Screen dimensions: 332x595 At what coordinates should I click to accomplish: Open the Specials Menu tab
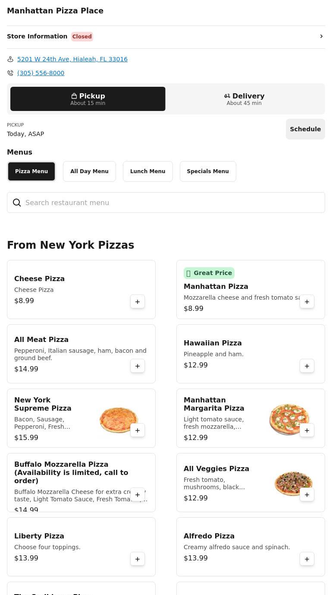[x=208, y=171]
